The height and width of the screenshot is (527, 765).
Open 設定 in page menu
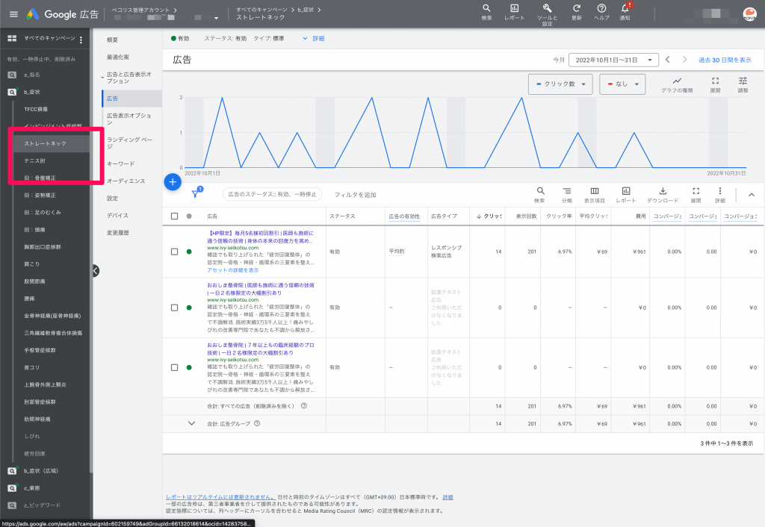[112, 199]
